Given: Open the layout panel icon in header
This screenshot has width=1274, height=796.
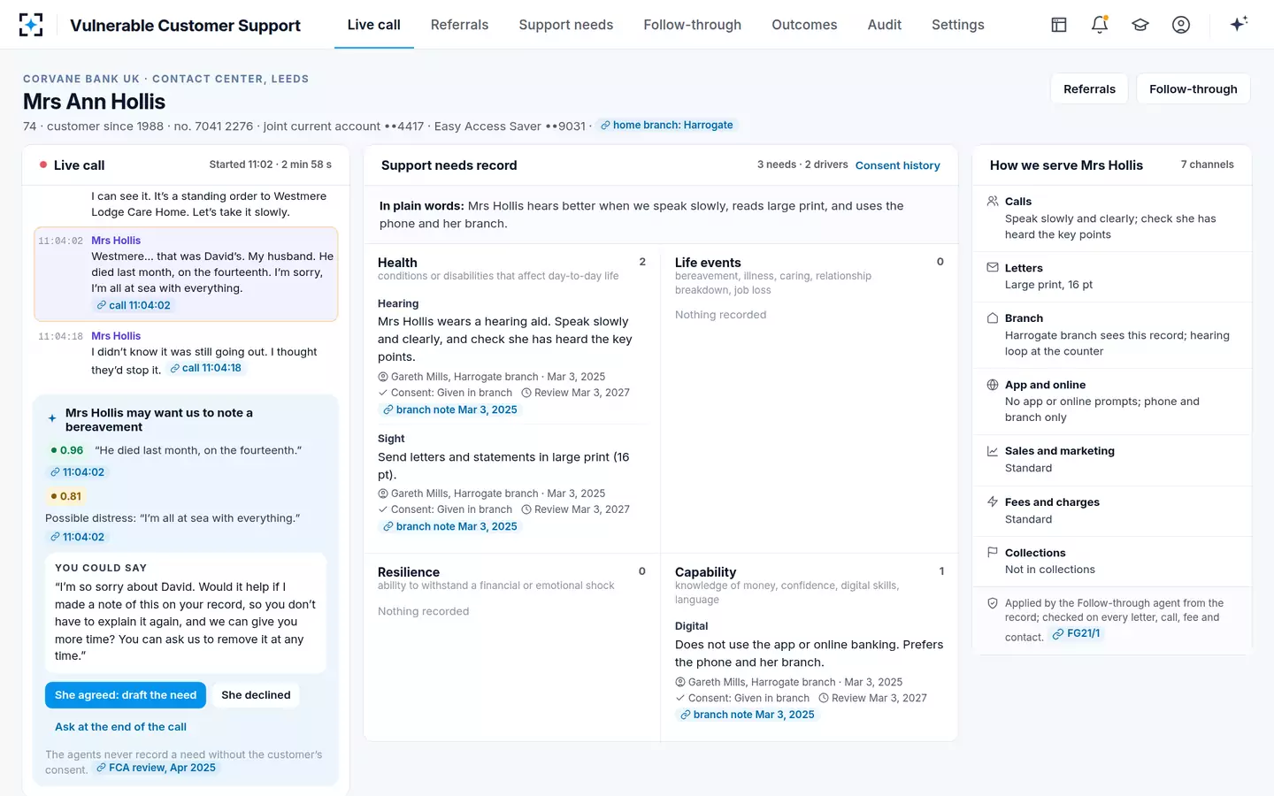Looking at the screenshot, I should (x=1059, y=25).
